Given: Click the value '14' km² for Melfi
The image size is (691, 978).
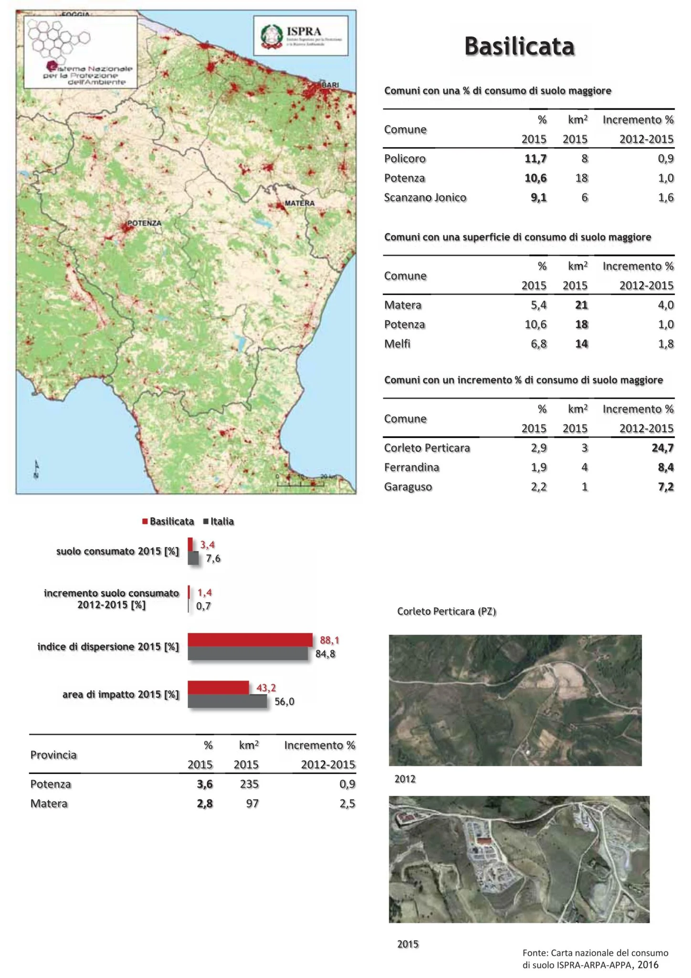Looking at the screenshot, I should (x=581, y=343).
